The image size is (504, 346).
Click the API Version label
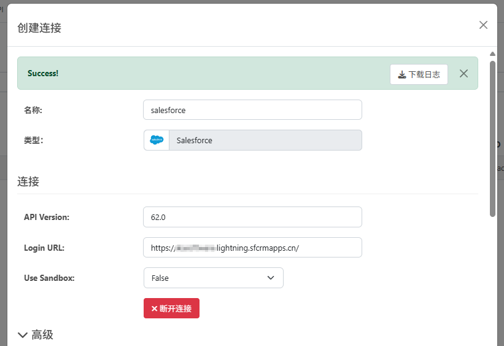47,217
